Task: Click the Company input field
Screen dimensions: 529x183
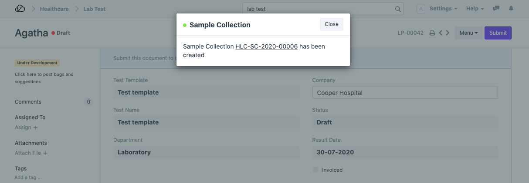Action: click(x=405, y=92)
